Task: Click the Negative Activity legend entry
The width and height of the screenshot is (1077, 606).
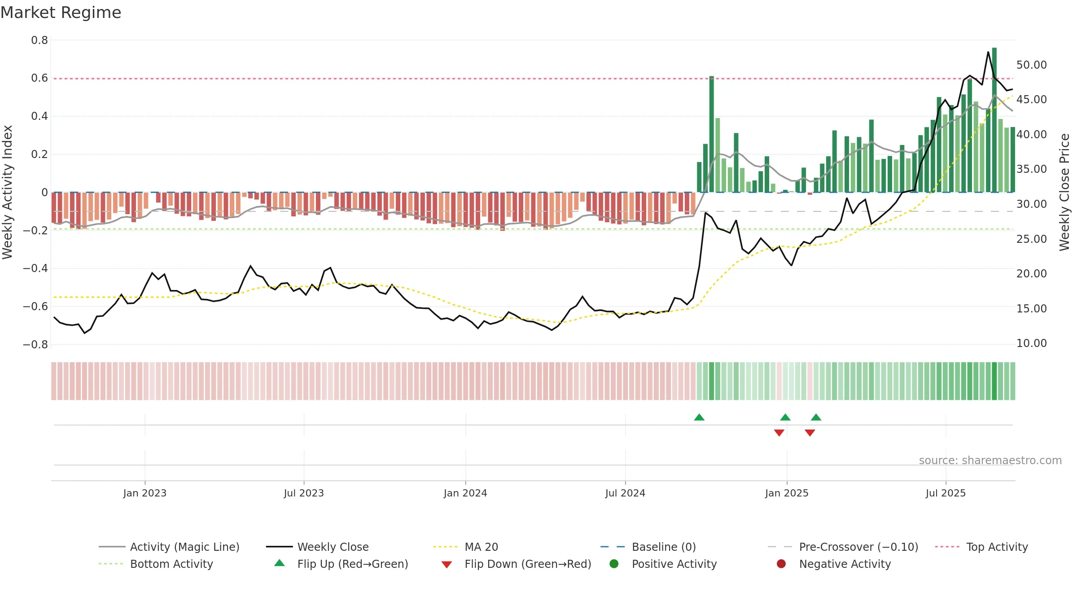Action: click(x=834, y=564)
